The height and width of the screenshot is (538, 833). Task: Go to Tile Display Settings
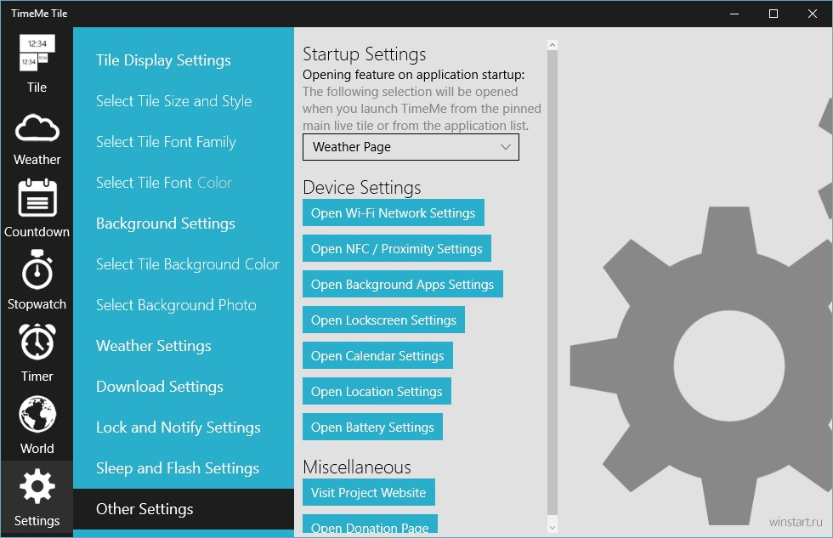[x=163, y=60]
